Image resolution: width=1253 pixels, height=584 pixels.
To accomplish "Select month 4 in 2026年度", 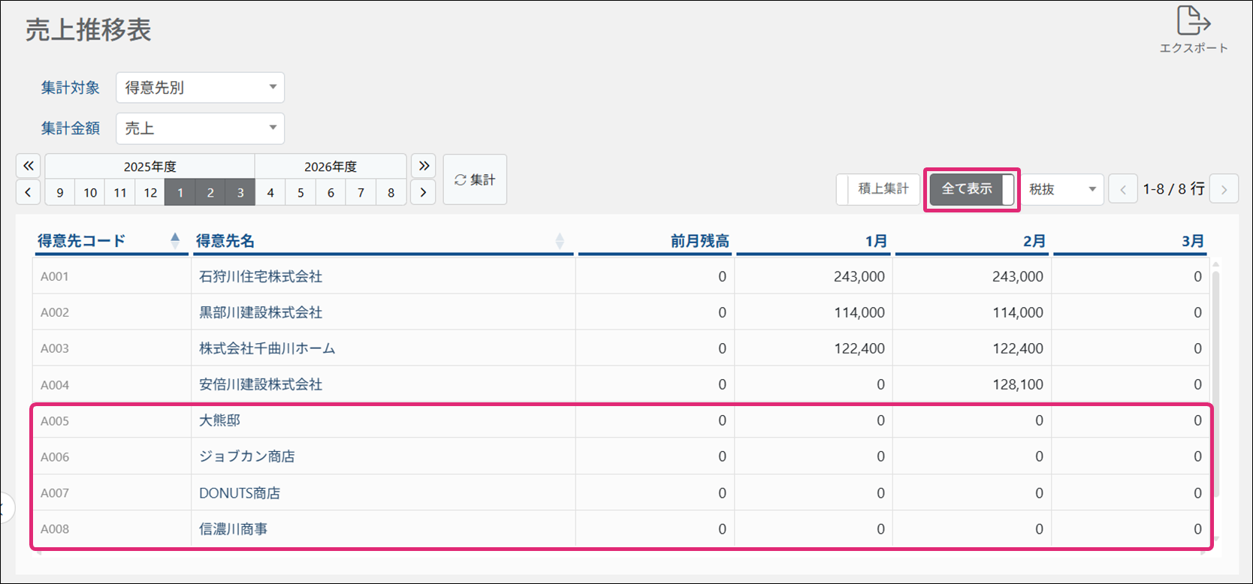I will pyautogui.click(x=270, y=192).
